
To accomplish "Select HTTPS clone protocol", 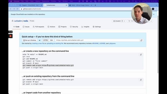I will tap(45, 40).
